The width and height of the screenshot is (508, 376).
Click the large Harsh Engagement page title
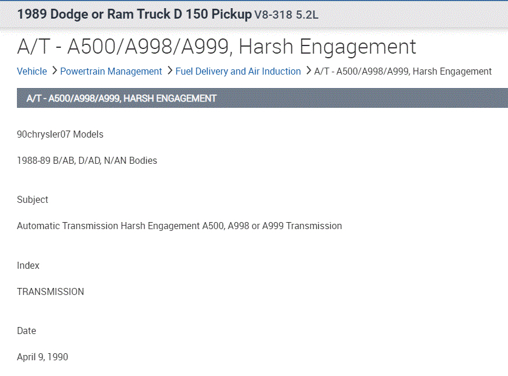coord(217,47)
